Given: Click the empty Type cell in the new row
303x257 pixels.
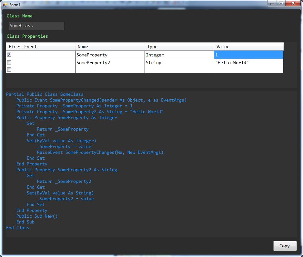Looking at the screenshot, I should 179,70.
